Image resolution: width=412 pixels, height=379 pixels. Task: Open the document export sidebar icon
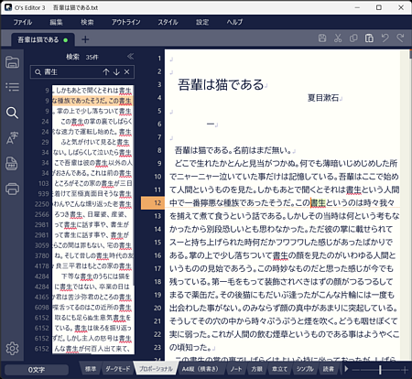tap(12, 164)
